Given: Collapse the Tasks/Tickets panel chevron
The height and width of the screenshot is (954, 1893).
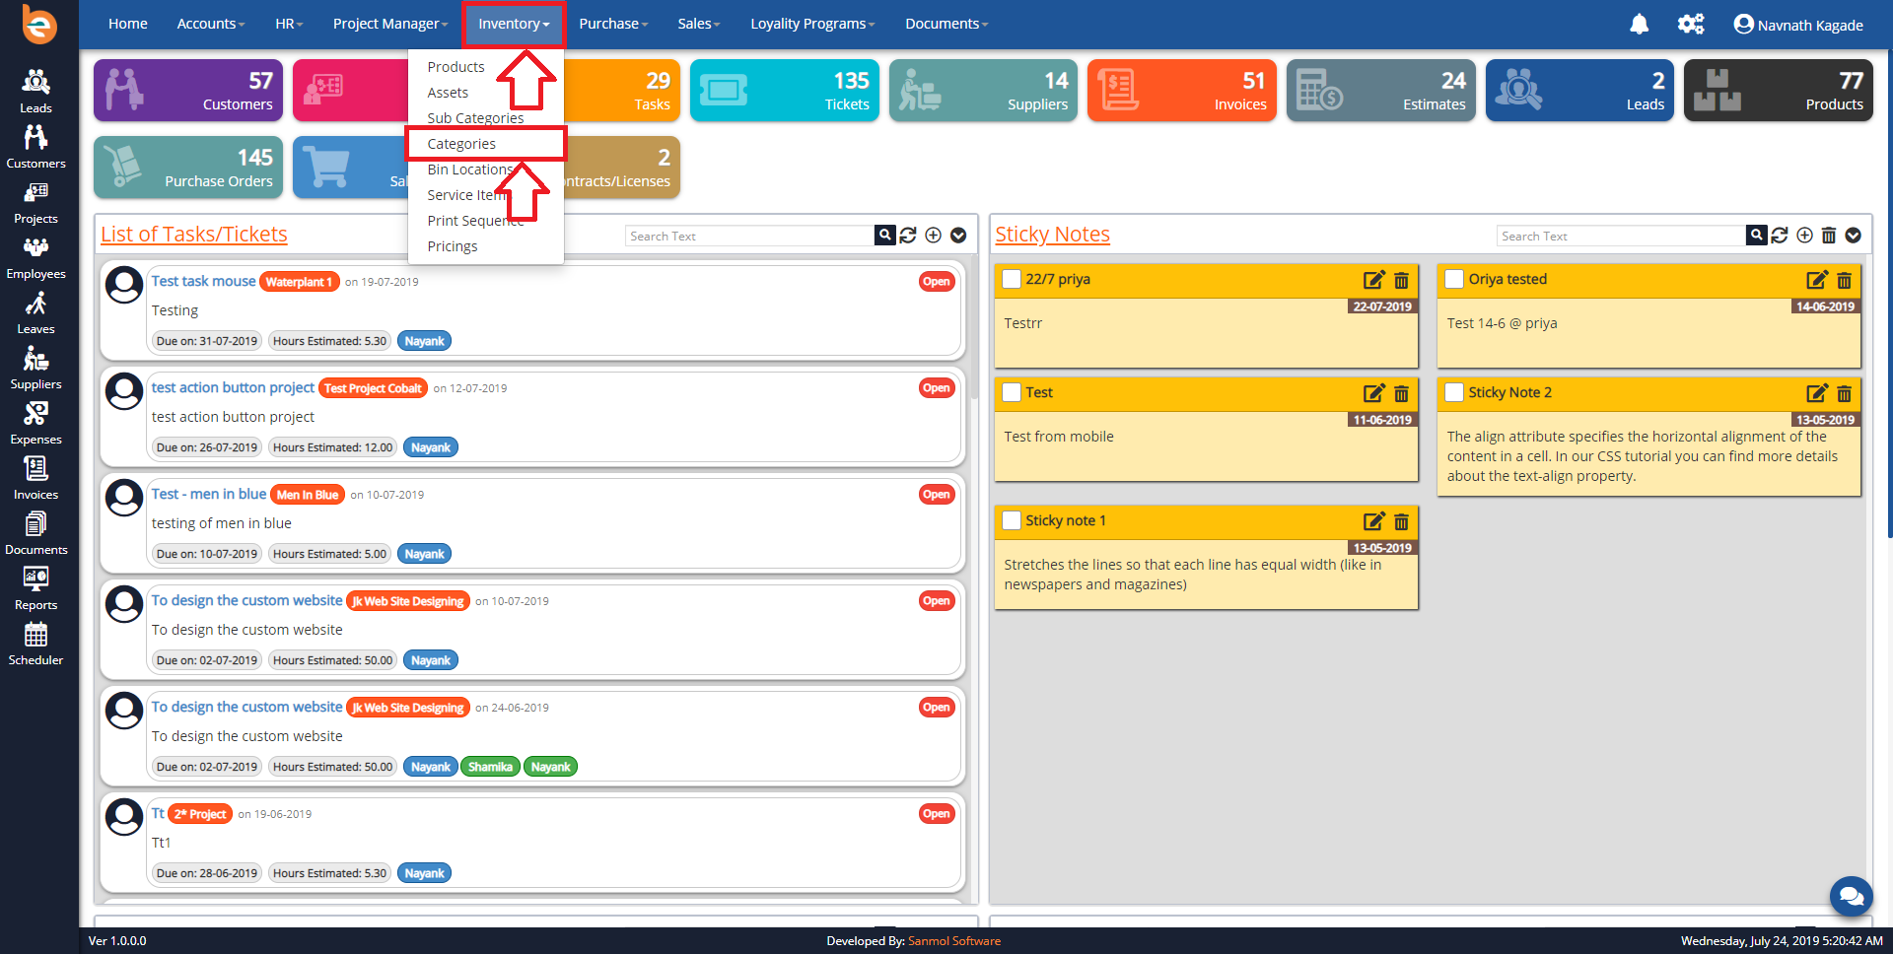Looking at the screenshot, I should pyautogui.click(x=958, y=236).
